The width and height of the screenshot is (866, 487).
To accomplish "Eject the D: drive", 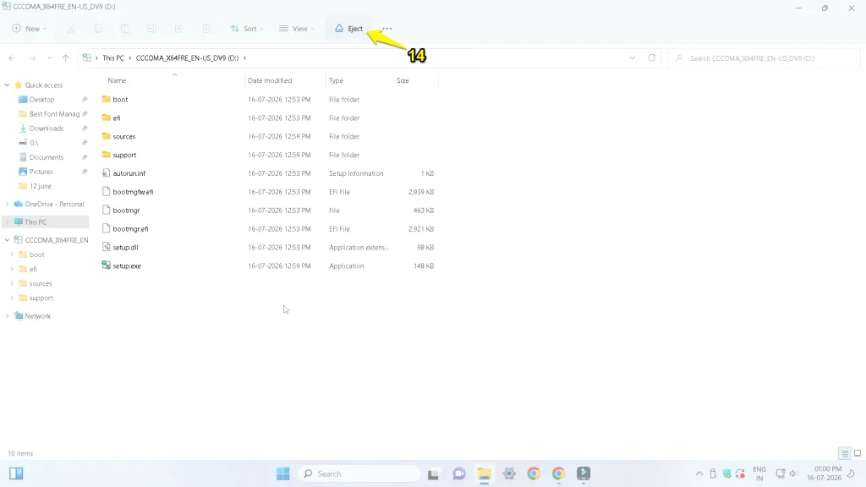I will (x=348, y=29).
